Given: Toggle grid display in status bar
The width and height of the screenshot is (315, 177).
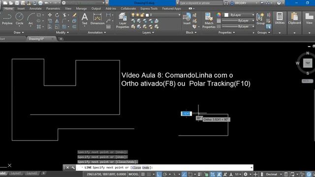Looking at the screenshot, I should pos(143,174).
